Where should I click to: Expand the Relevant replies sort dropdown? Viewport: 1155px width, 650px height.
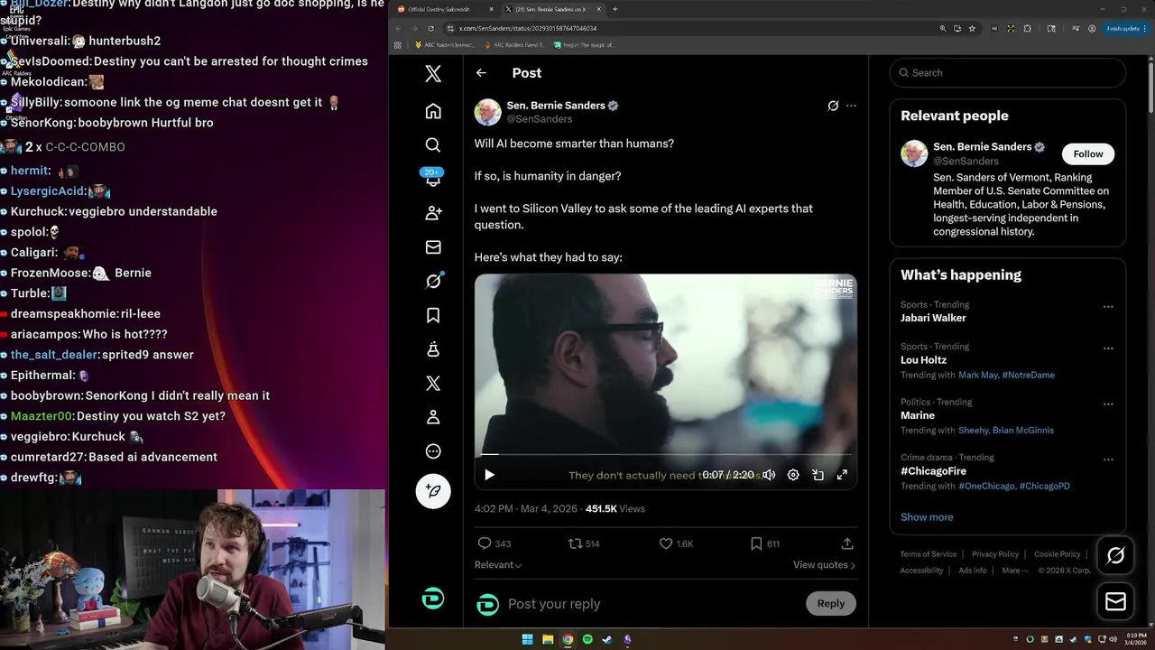[498, 565]
